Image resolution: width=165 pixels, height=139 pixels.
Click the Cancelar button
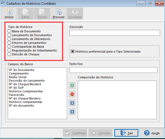100,133
